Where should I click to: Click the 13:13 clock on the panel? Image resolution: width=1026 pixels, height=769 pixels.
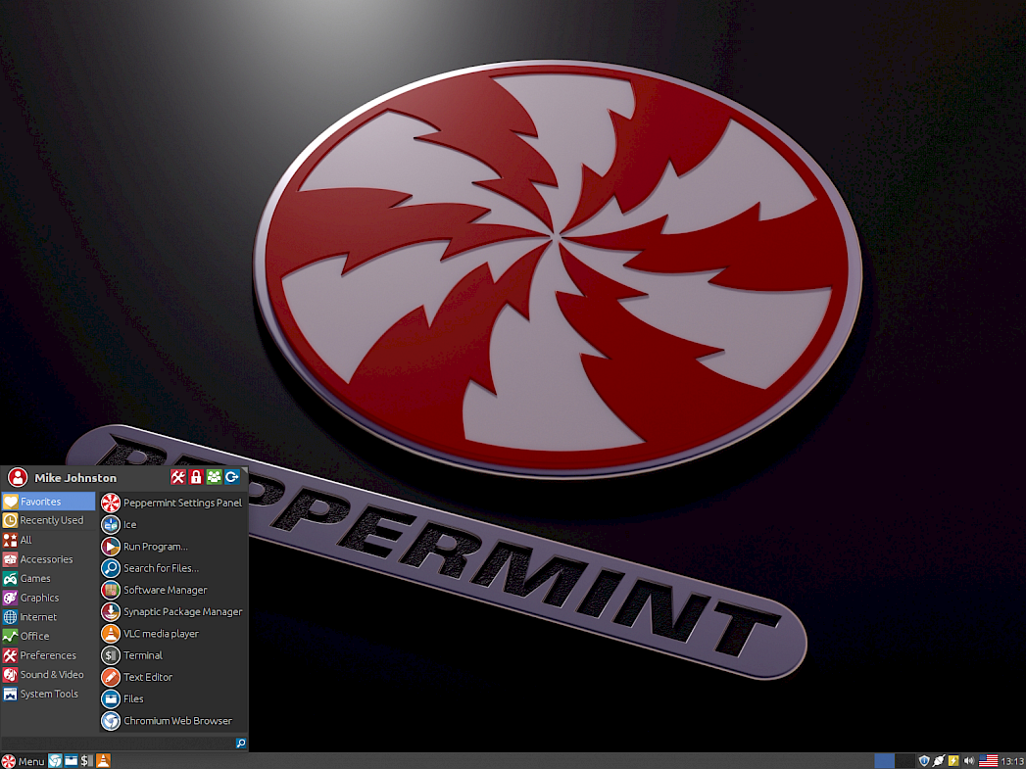(x=1012, y=760)
